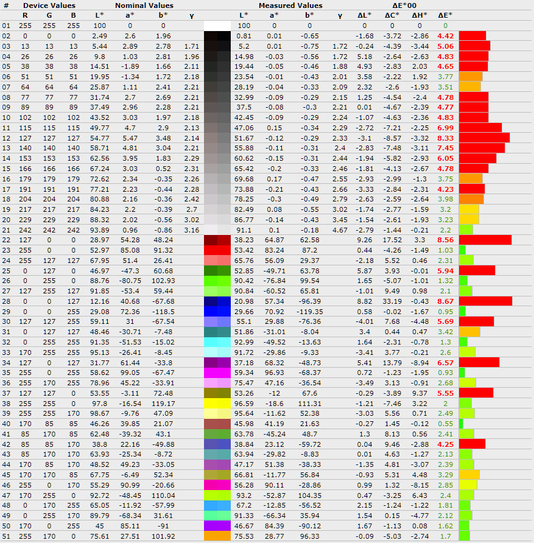Screen dimensions: 534x543
Task: Click the ΔH* value -8.94 in row 34
Action: click(420, 363)
